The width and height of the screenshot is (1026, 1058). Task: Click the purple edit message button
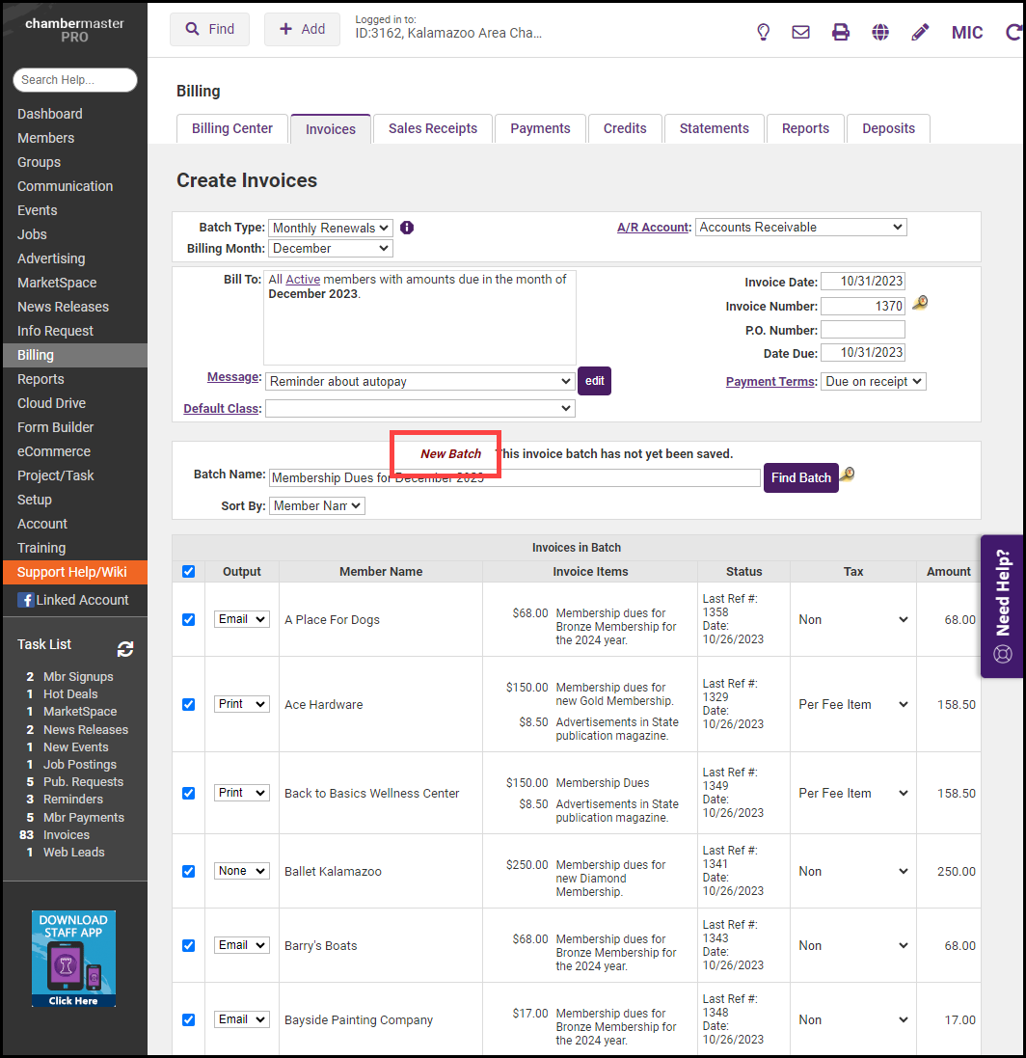(x=594, y=381)
